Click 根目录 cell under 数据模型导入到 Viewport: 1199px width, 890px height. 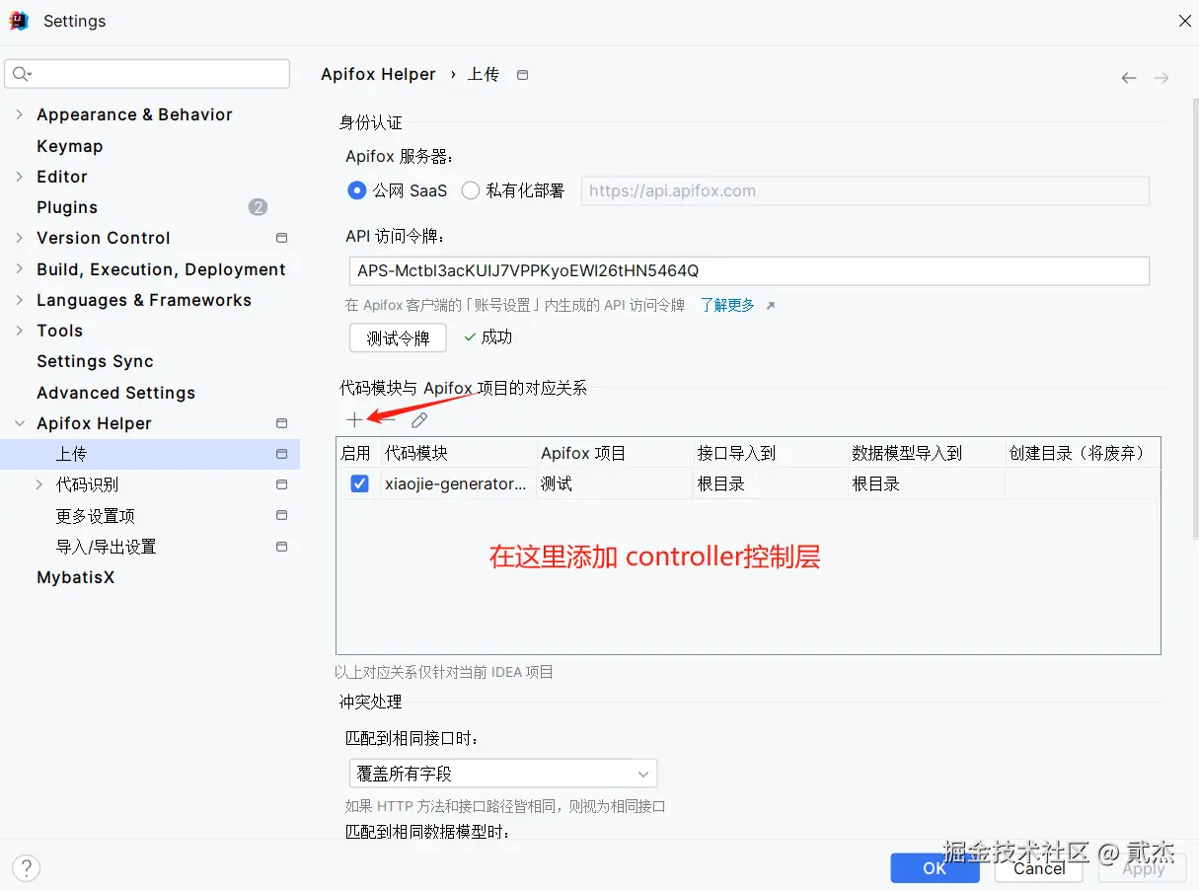[x=927, y=483]
